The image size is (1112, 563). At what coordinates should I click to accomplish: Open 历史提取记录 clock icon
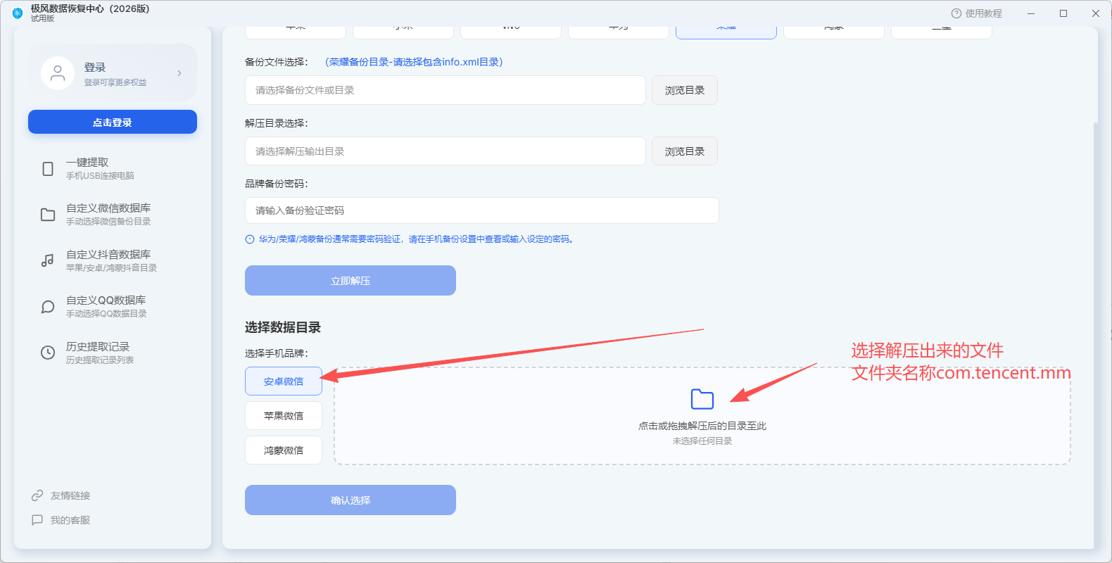48,353
